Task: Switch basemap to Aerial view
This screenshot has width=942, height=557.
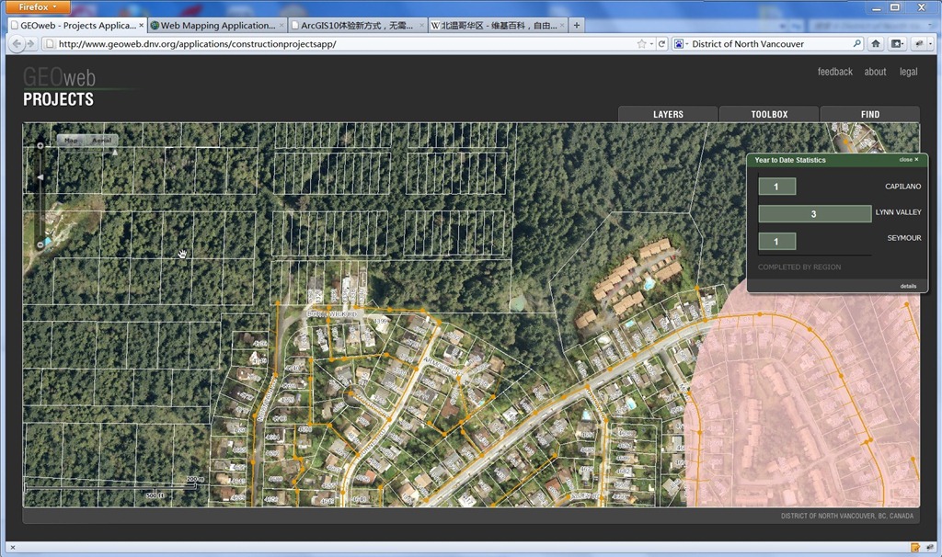Action: 101,141
